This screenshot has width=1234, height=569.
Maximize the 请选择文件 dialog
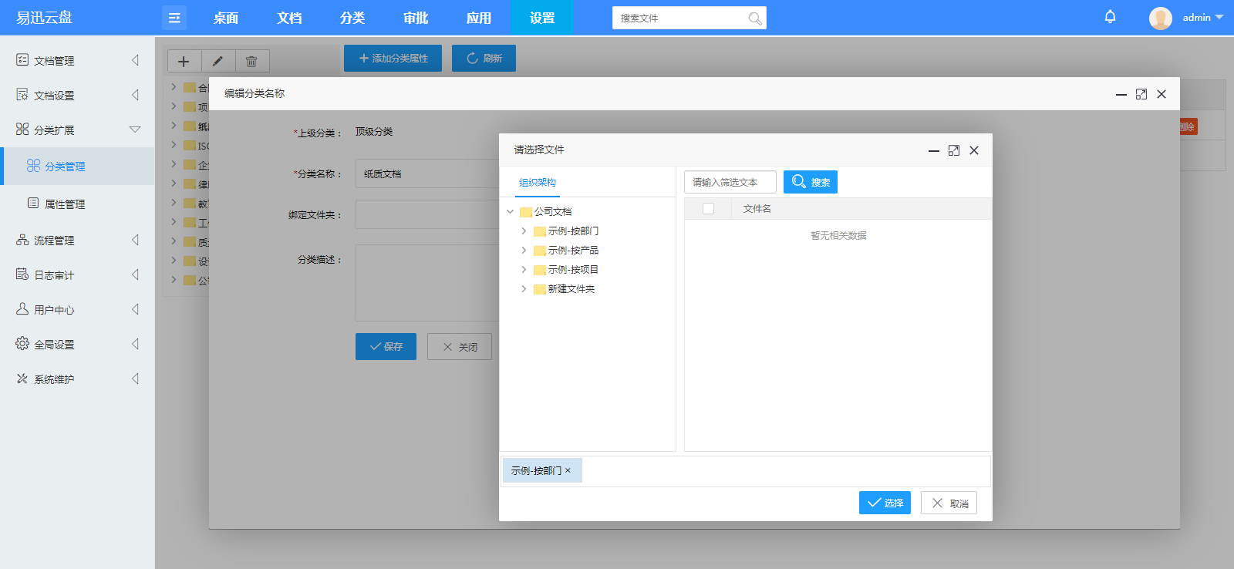[x=954, y=150]
